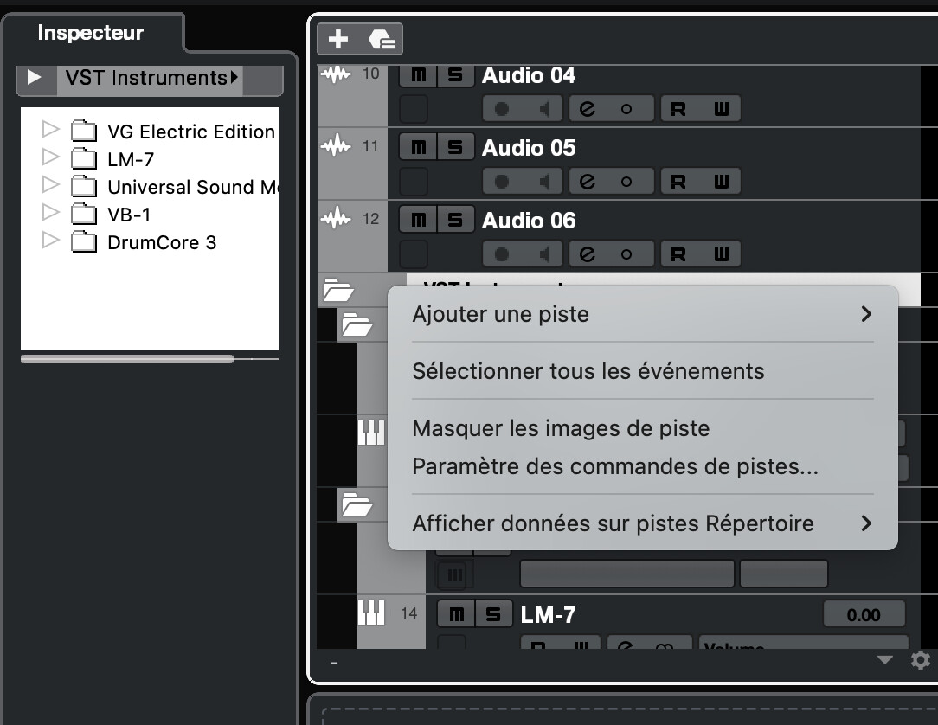The image size is (938, 725).
Task: Mute the Audio 04 track
Action: (x=418, y=75)
